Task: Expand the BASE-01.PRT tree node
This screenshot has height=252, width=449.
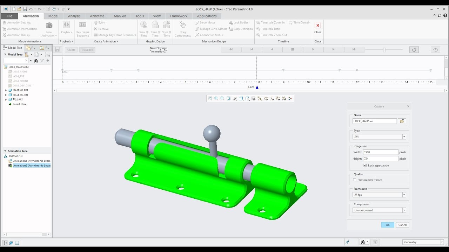Action: [6, 90]
